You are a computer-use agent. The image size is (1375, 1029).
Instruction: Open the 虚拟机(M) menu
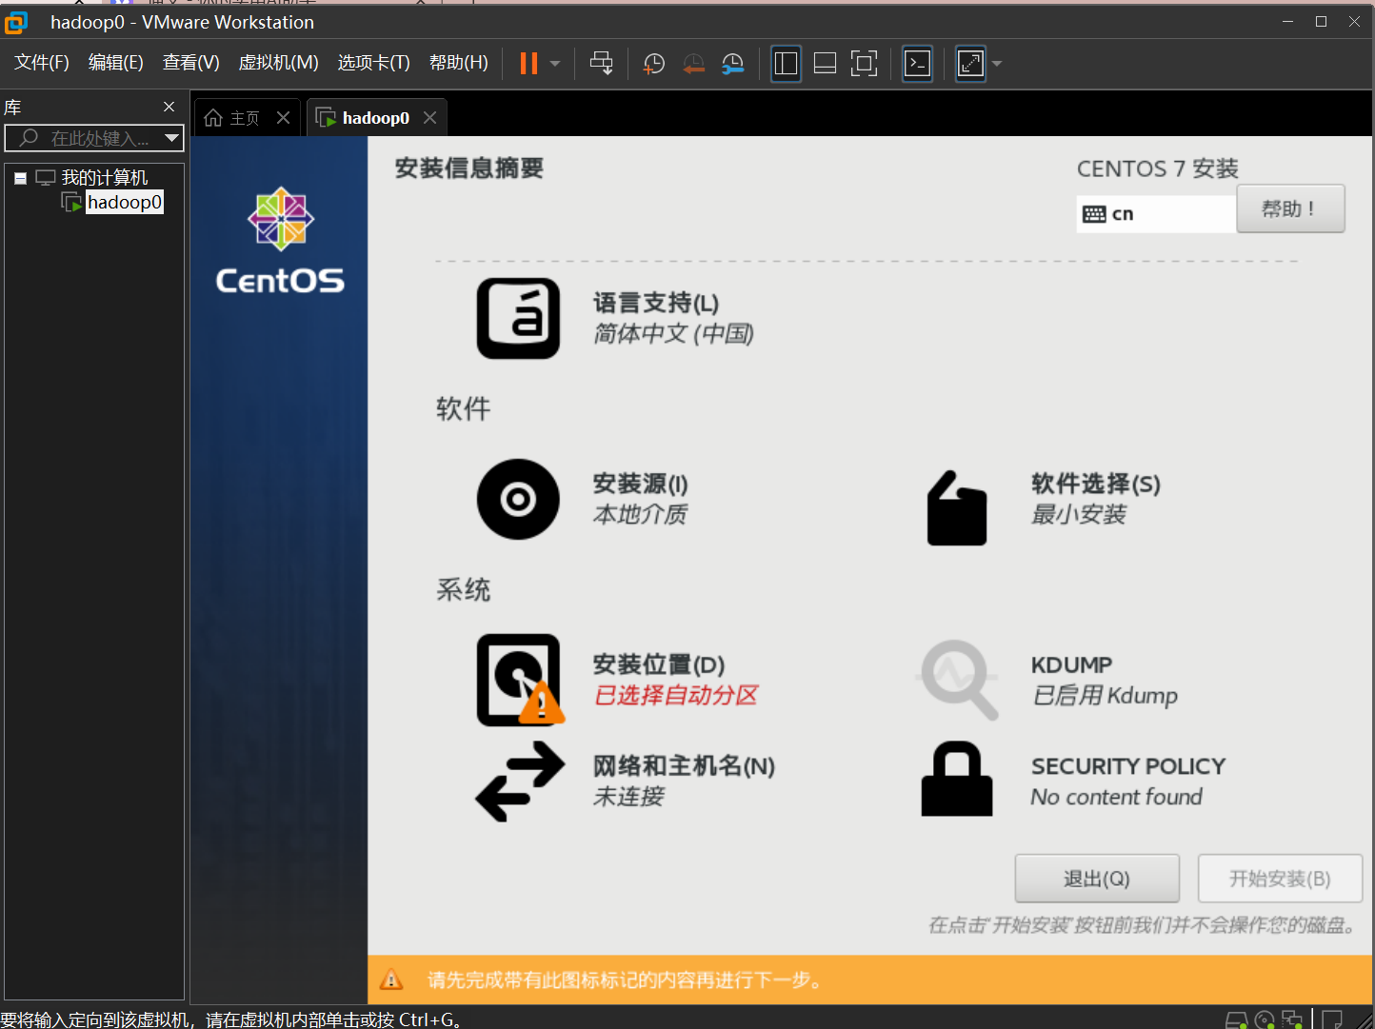click(278, 63)
